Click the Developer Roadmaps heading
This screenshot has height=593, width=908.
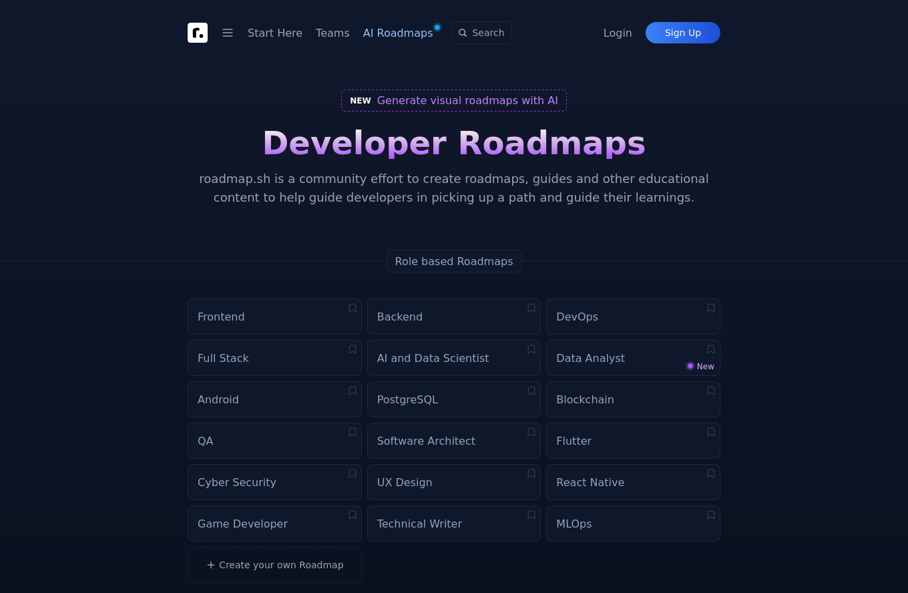(454, 143)
